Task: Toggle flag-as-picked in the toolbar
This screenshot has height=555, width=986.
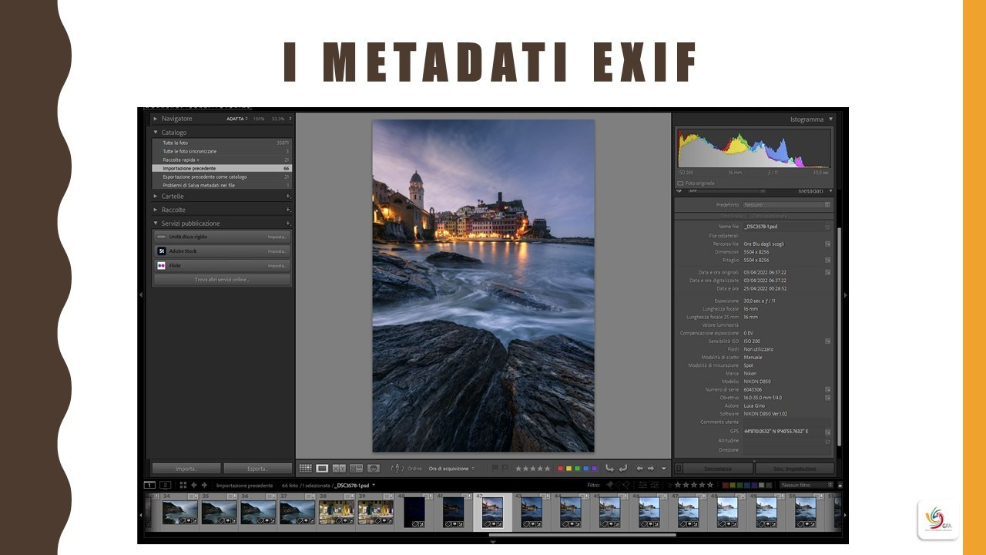Action: (x=495, y=468)
